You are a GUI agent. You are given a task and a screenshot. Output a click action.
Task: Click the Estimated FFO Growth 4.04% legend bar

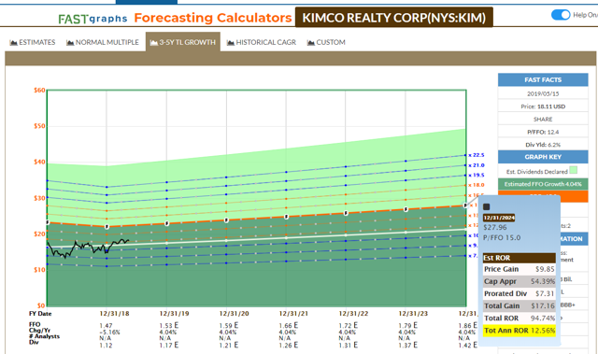543,184
